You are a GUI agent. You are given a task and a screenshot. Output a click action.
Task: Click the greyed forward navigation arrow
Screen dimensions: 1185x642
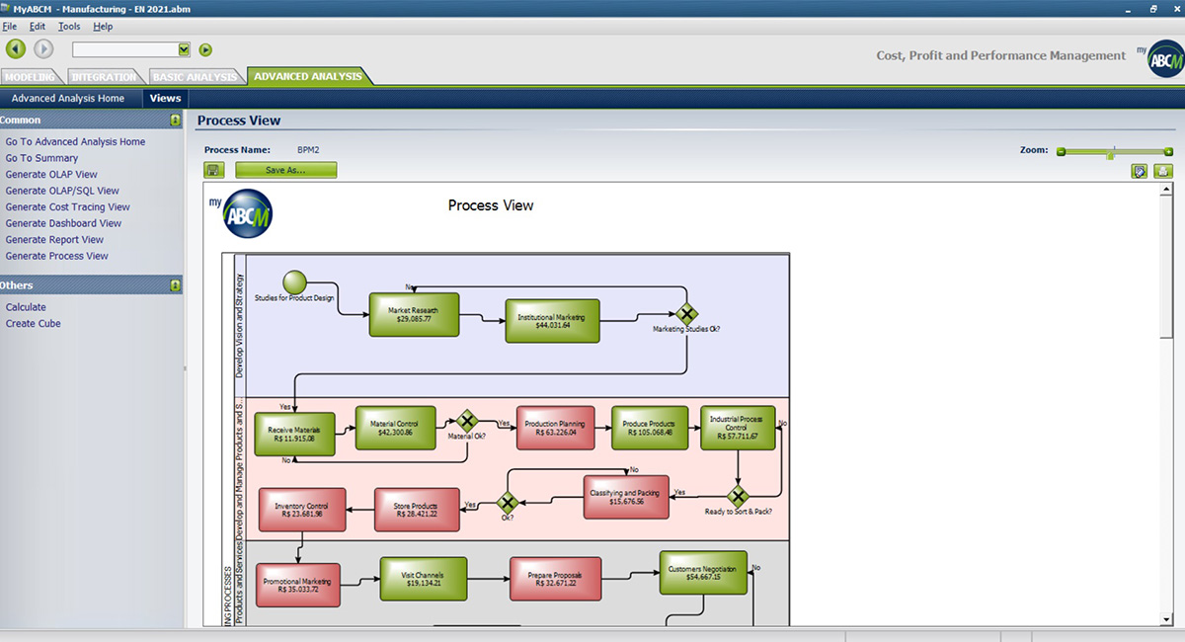[43, 48]
